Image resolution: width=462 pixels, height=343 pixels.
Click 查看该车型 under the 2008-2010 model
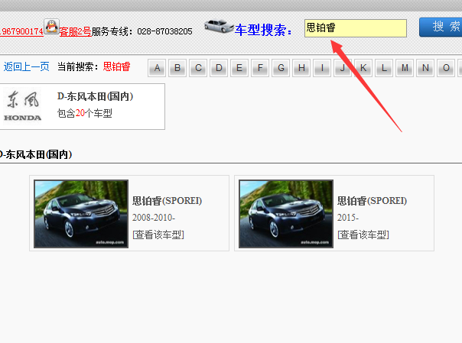coord(158,235)
